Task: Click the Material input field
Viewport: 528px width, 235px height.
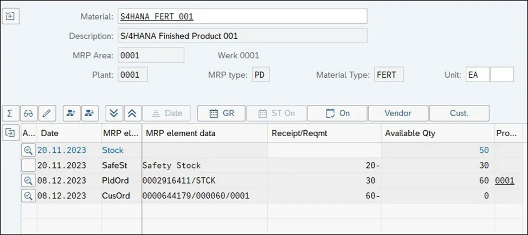Action: point(242,16)
